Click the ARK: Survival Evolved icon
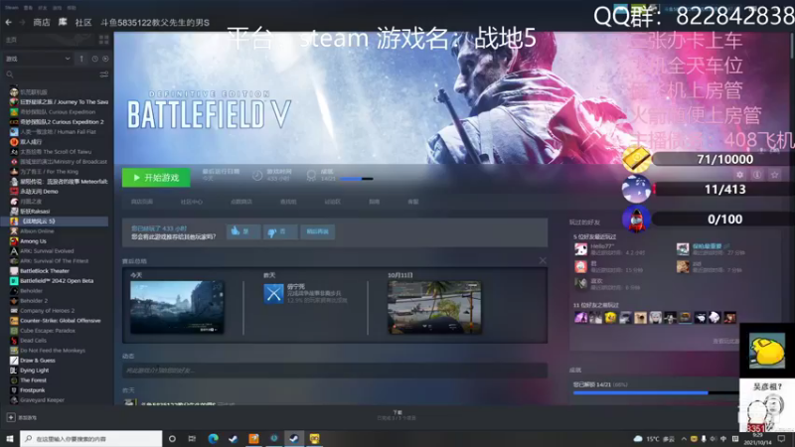 click(x=14, y=251)
